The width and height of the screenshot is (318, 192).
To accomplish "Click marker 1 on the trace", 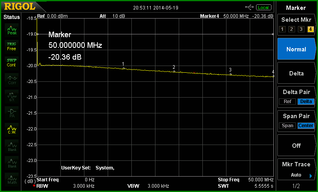I will 124,68.
